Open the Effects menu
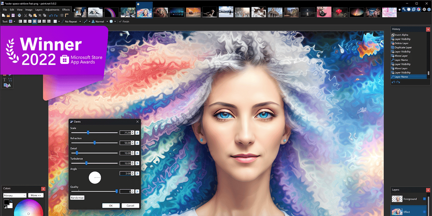 point(66,10)
